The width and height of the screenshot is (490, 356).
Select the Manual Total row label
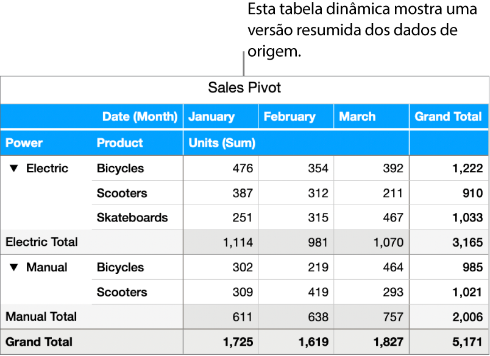coord(41,317)
